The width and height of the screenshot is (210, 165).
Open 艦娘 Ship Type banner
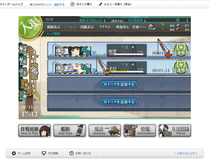pos(70,131)
